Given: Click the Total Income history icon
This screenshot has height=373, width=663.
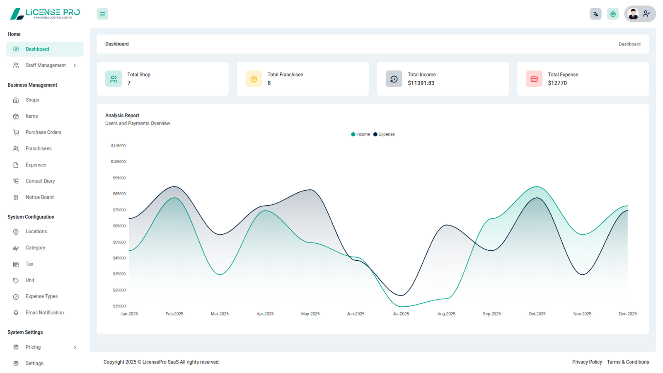Looking at the screenshot, I should [394, 79].
